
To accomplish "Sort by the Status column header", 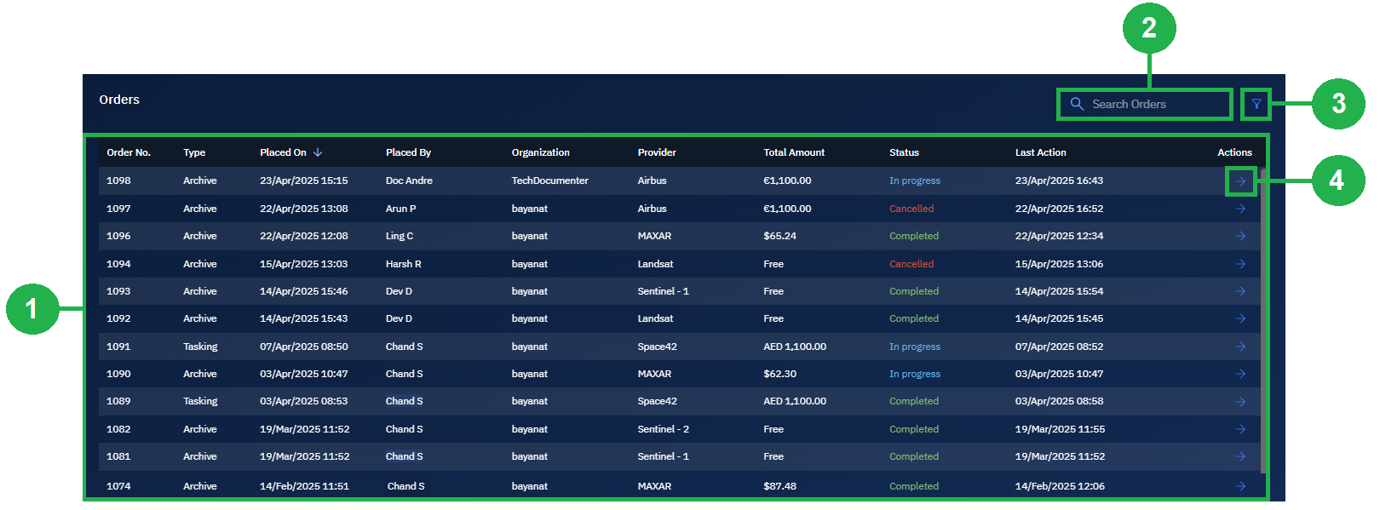I will tap(904, 152).
